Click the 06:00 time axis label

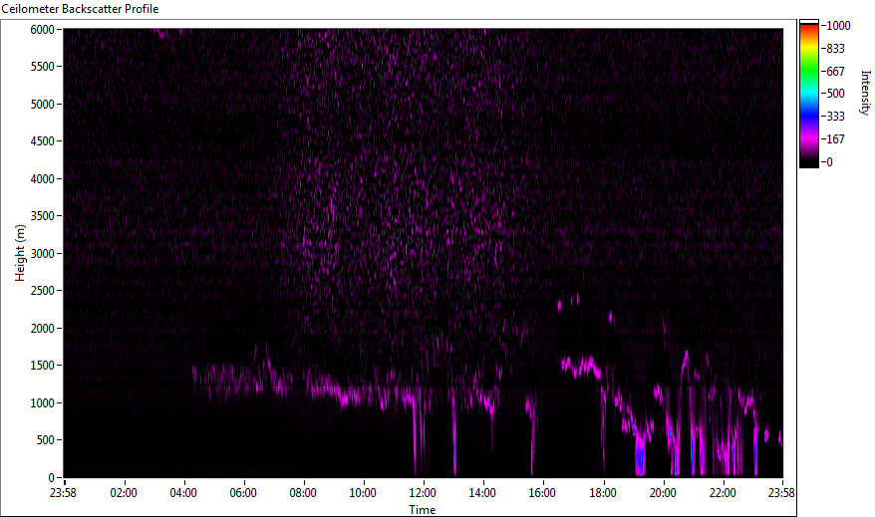(243, 492)
